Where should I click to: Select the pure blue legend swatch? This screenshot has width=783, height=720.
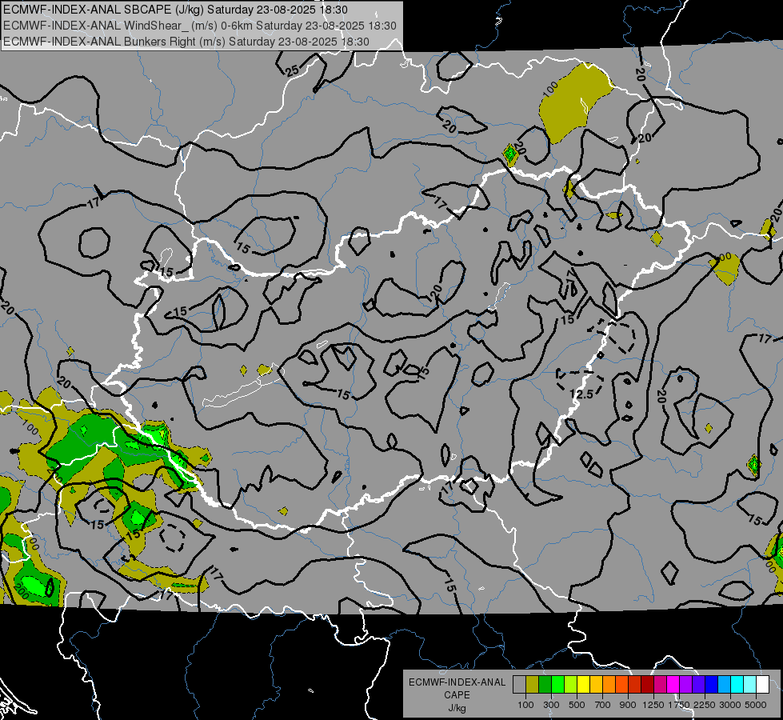pos(712,684)
